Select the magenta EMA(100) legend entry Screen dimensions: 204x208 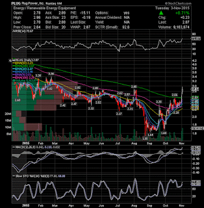pos(23,77)
